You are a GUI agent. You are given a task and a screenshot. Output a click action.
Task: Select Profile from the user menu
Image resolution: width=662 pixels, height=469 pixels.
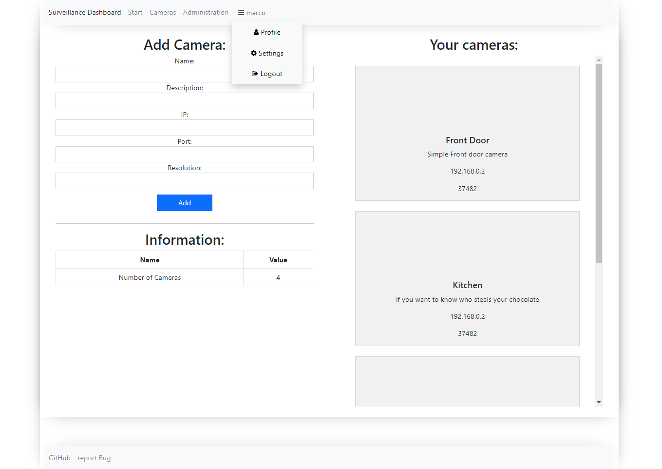267,32
